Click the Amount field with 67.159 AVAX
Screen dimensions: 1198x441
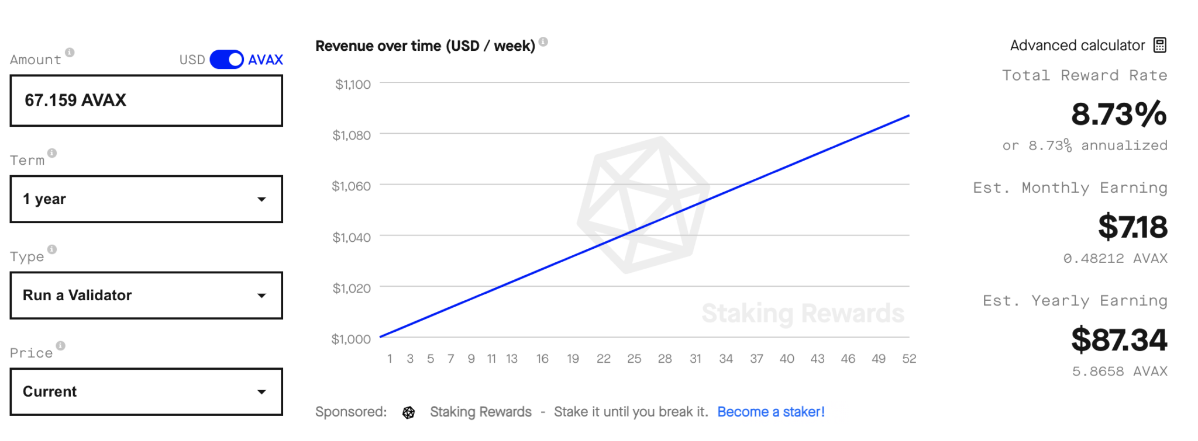(x=146, y=100)
